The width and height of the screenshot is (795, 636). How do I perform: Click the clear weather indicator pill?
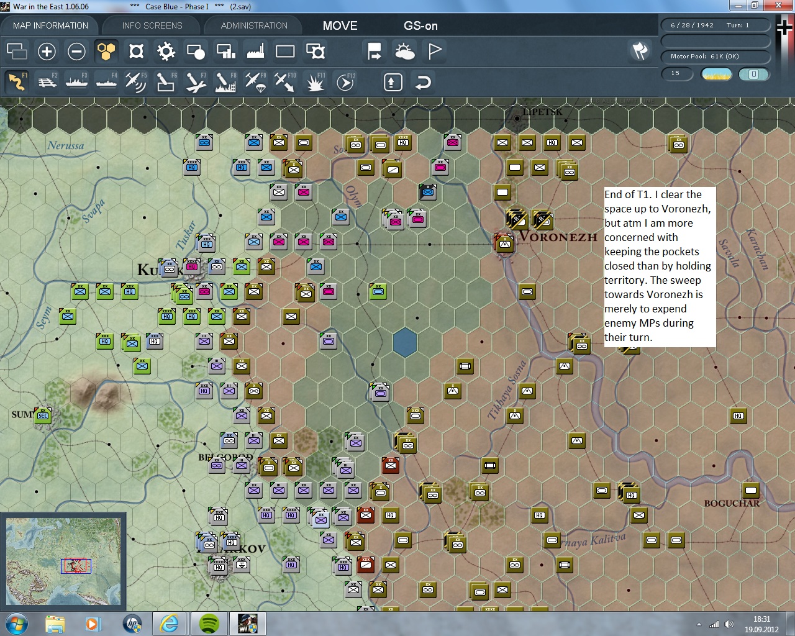coord(717,74)
